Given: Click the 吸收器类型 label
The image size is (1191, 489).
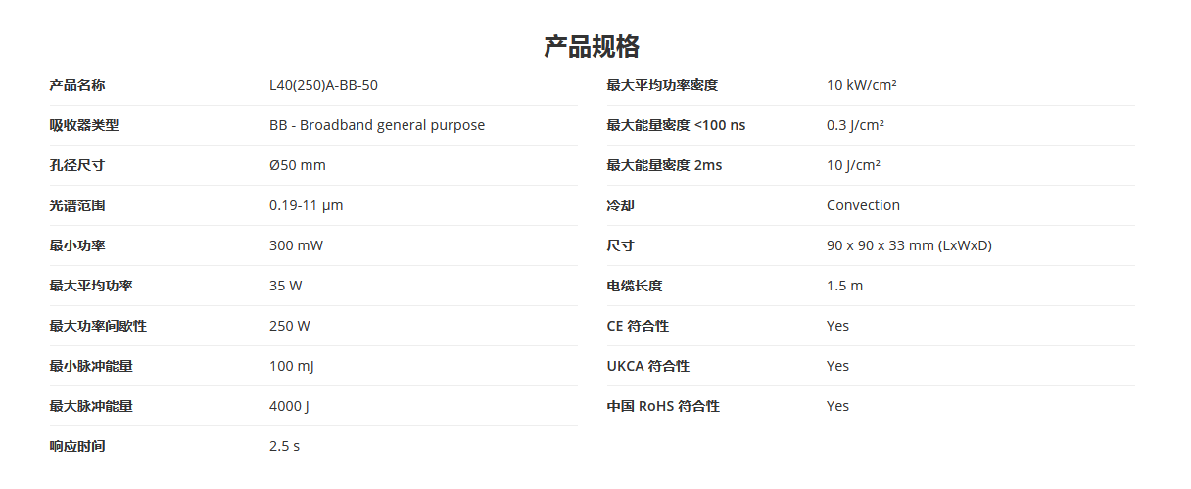Looking at the screenshot, I should click(83, 125).
